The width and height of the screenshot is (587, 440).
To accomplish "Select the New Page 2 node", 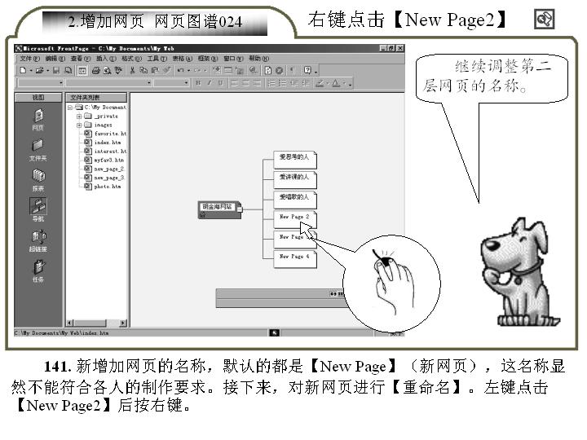I will [x=295, y=219].
